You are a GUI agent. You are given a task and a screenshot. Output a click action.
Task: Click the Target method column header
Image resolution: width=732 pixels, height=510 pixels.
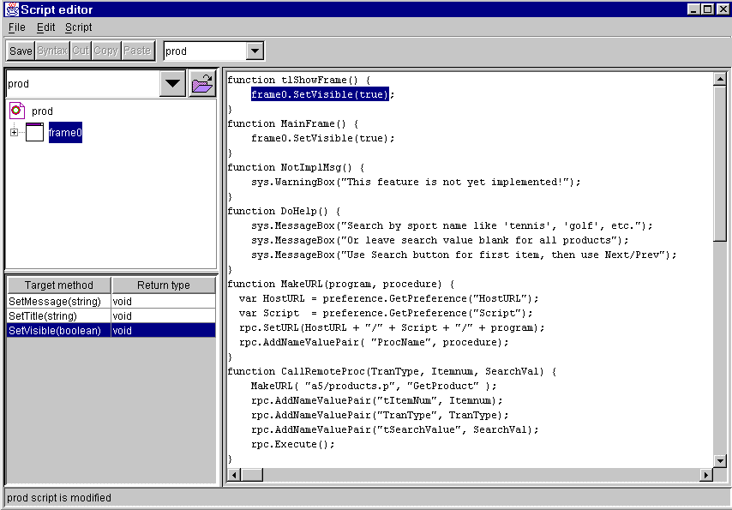[58, 285]
